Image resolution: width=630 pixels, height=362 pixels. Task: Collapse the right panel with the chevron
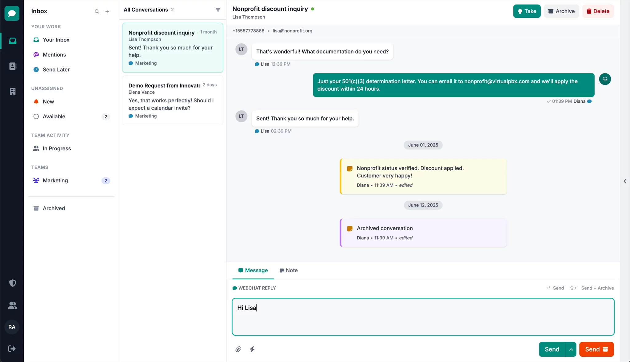click(x=624, y=181)
